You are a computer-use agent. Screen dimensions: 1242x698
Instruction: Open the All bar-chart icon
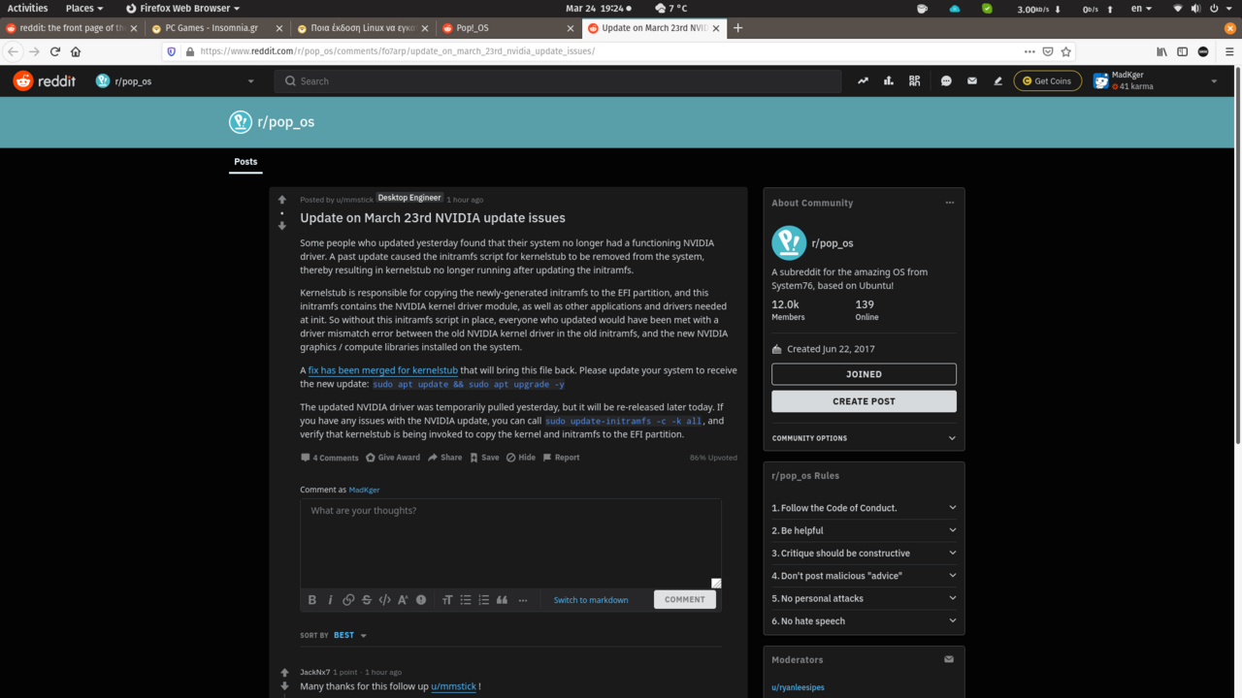889,81
